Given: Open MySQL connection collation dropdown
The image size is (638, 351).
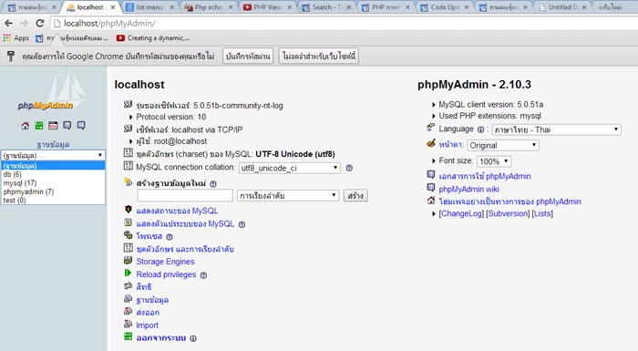Looking at the screenshot, I should (289, 168).
